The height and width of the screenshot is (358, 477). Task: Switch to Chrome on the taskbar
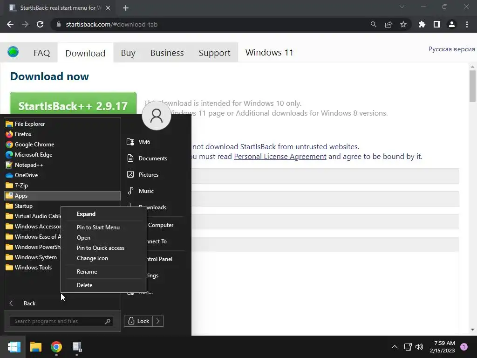(56, 347)
